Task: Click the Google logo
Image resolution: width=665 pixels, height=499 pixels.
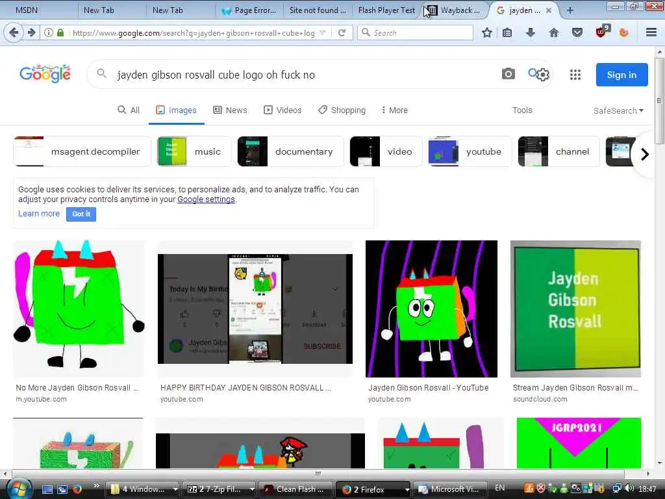Action: tap(45, 74)
